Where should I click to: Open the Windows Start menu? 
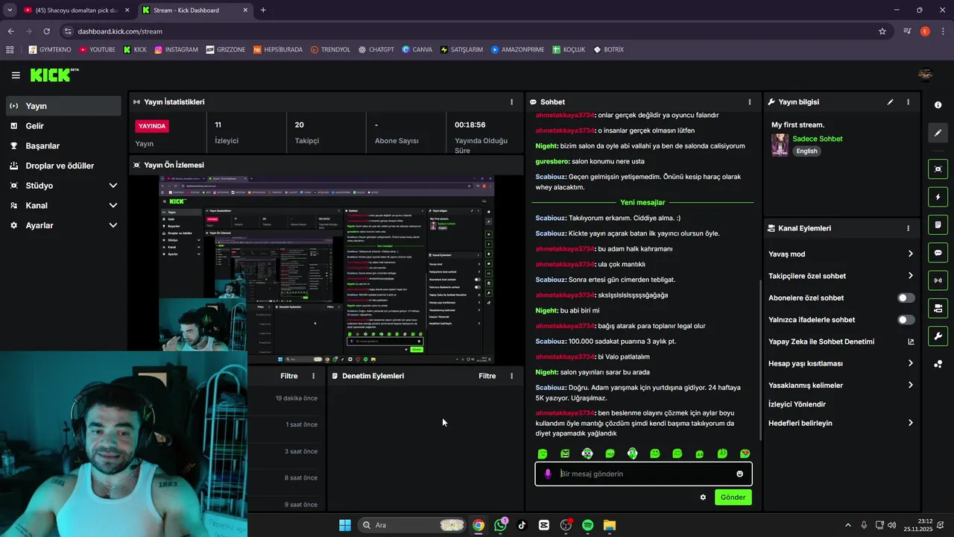[345, 525]
